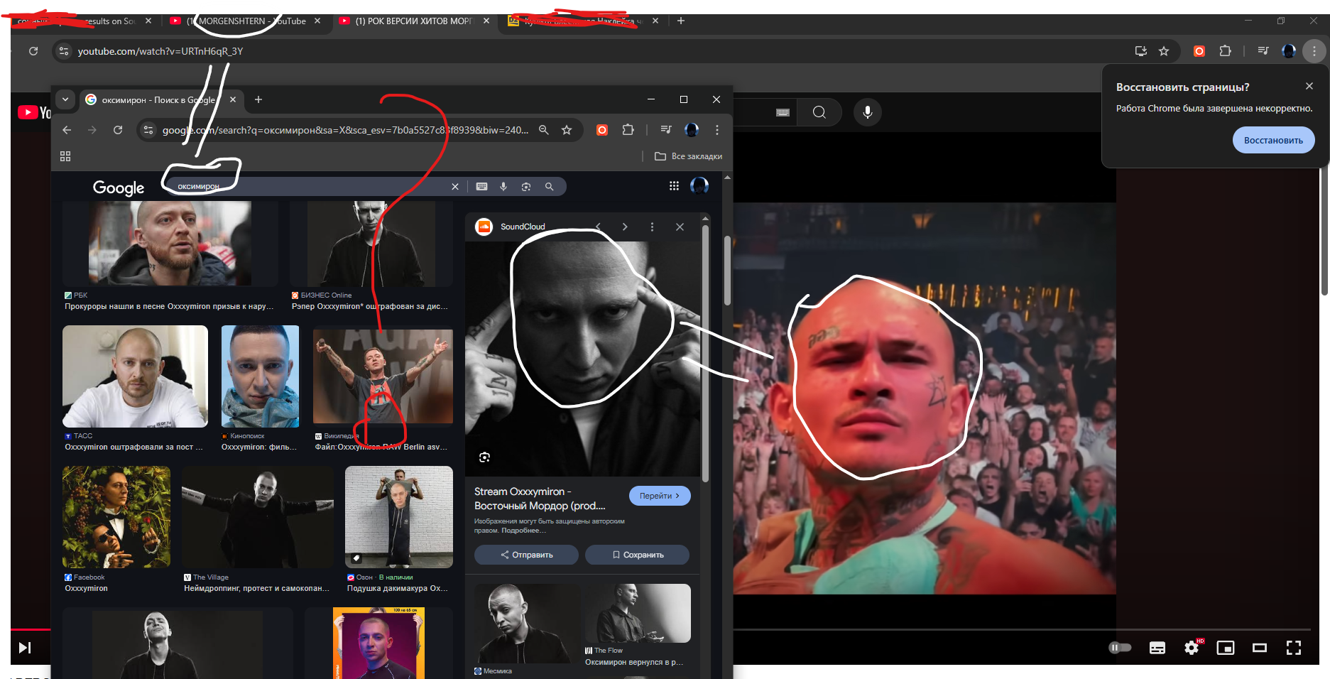This screenshot has height=679, width=1330.
Task: Open extensions puzzle icon in Google window
Action: point(628,130)
